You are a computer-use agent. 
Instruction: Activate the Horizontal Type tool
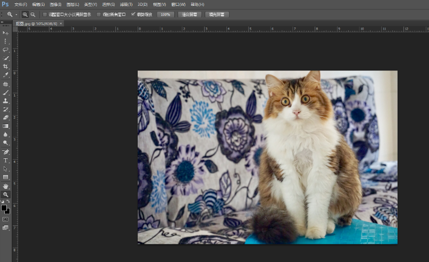point(6,160)
